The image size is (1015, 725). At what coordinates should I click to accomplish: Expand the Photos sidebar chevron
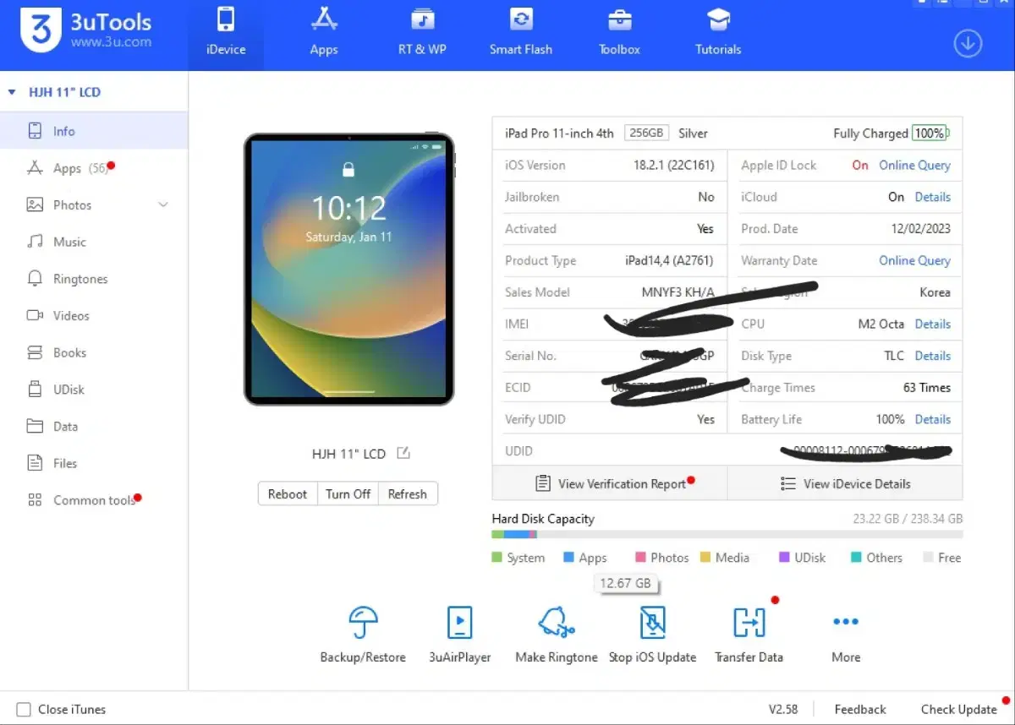pyautogui.click(x=163, y=204)
